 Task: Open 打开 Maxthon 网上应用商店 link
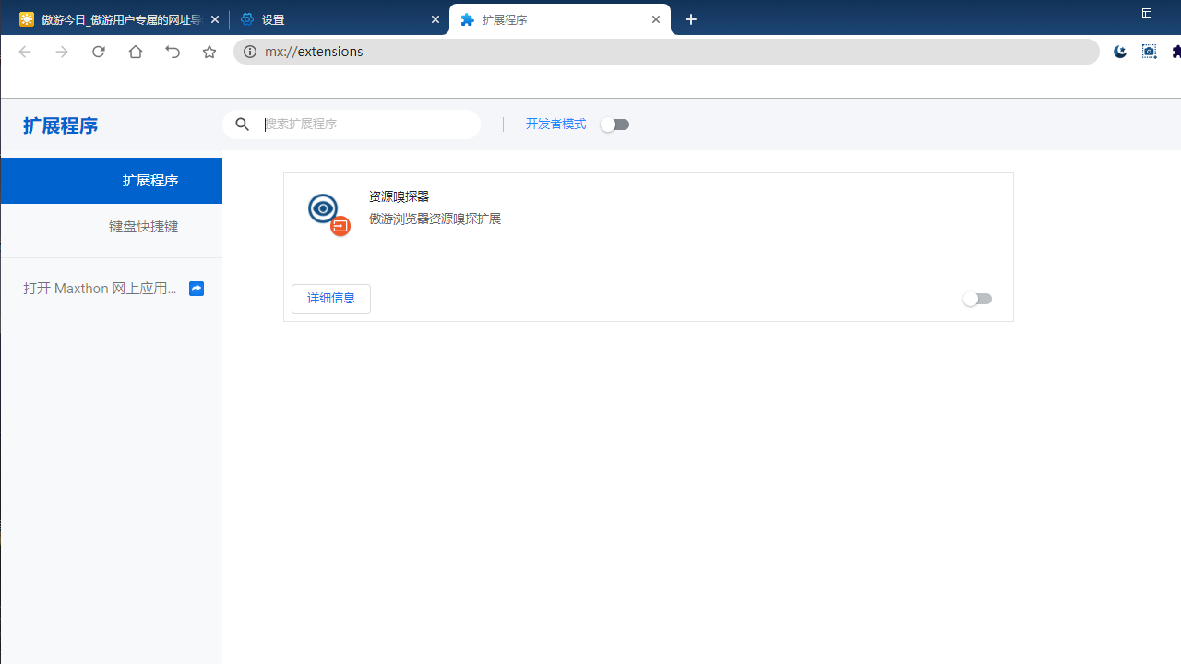click(x=100, y=288)
